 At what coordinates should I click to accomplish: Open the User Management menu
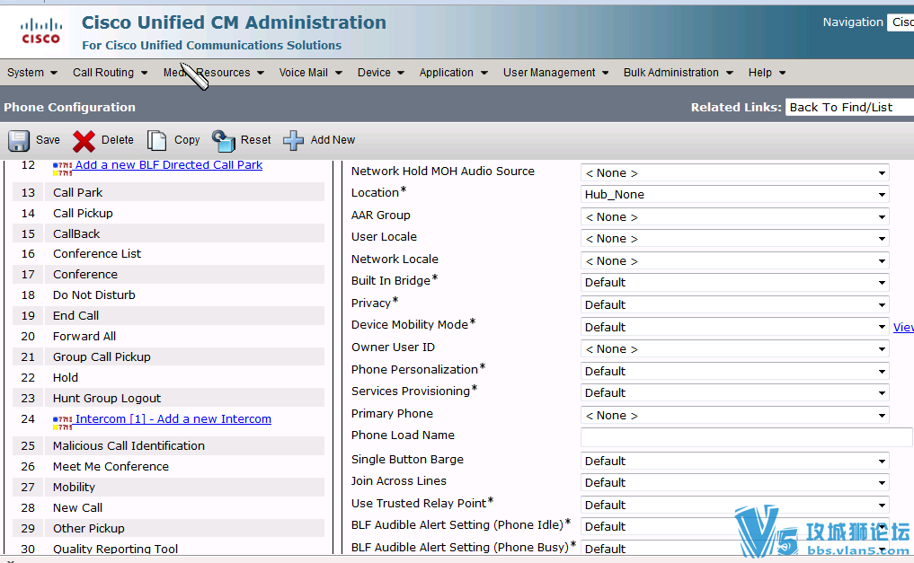(555, 73)
